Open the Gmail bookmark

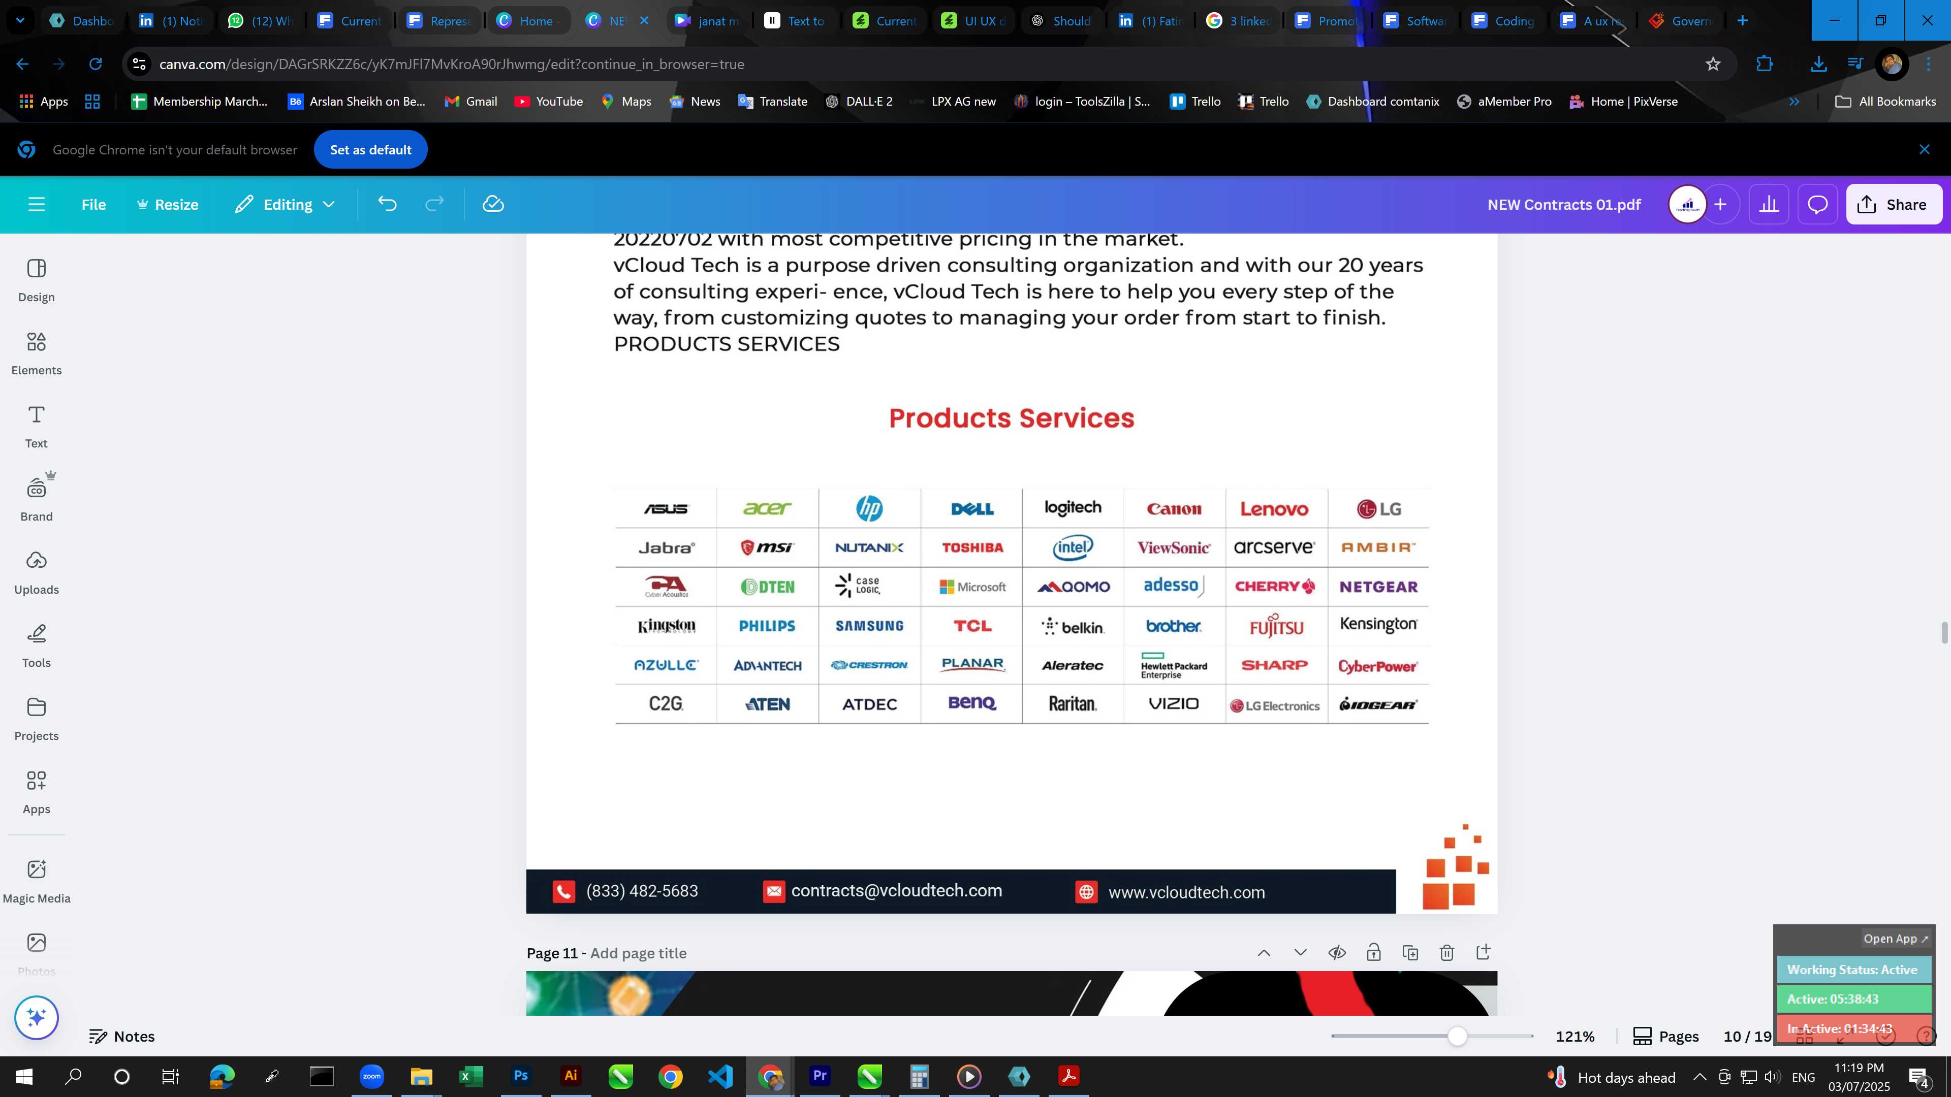click(471, 102)
